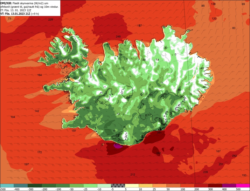Viewport: 250px width, 191px height.
Task: Click the map value '-92' in the Westfjords
Action: coord(56,58)
